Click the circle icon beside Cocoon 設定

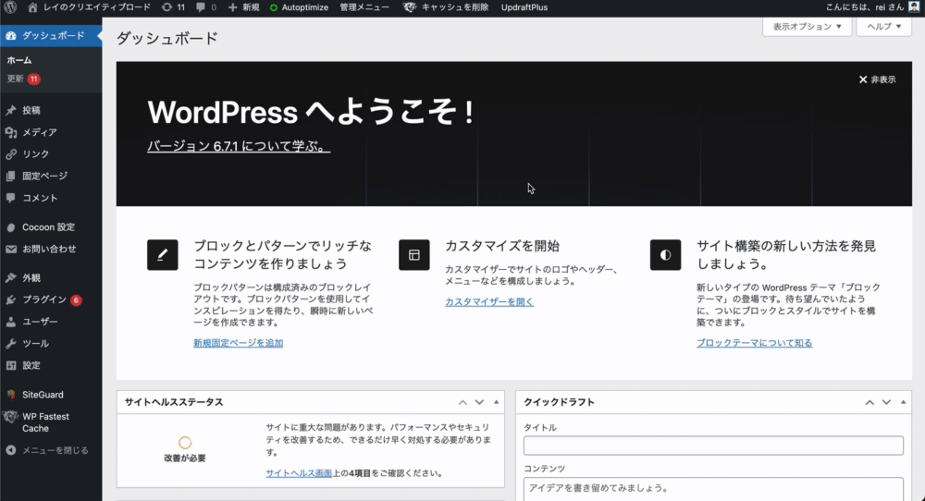click(11, 226)
